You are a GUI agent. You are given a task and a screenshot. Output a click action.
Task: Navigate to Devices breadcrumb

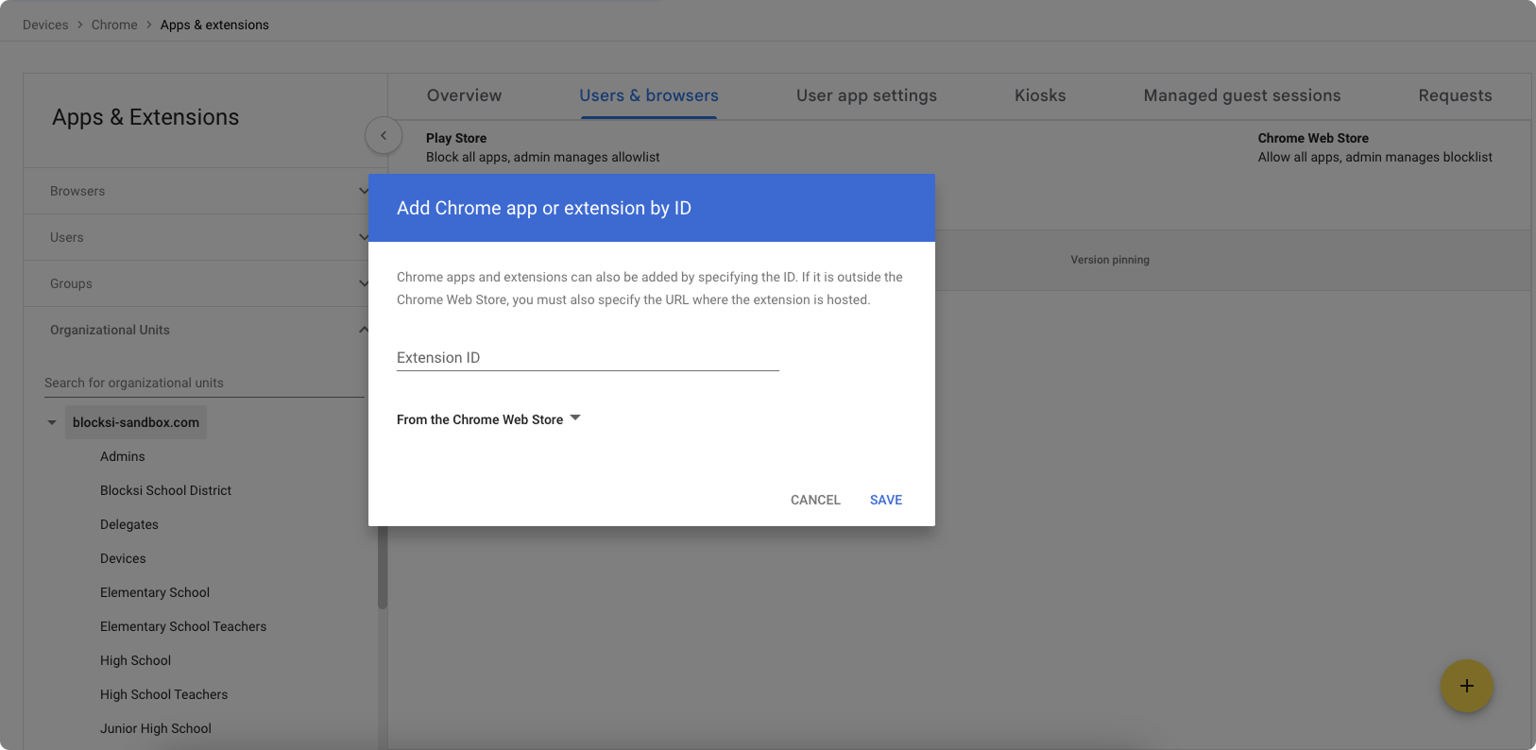[x=45, y=25]
